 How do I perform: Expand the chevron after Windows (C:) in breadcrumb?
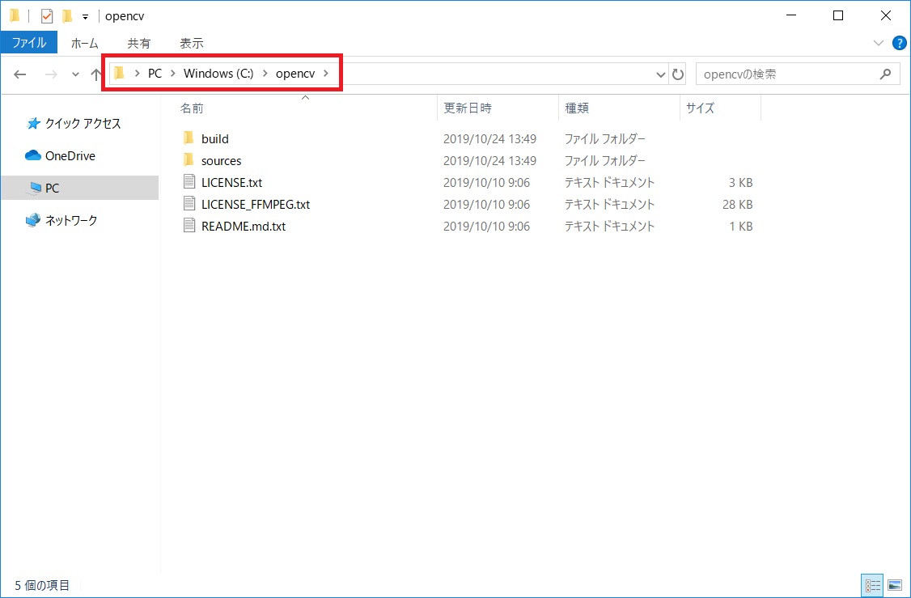(265, 74)
